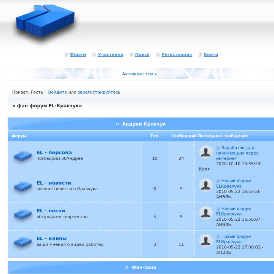Click message count 11 for EL - клипы
This screenshot has width=274, height=274.
pyautogui.click(x=181, y=244)
